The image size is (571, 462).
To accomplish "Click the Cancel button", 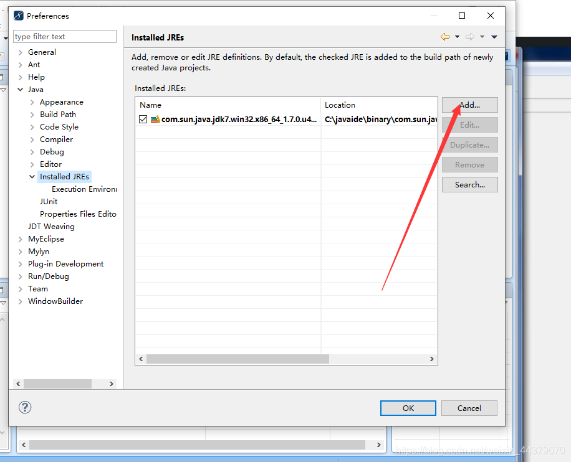I will pyautogui.click(x=469, y=408).
